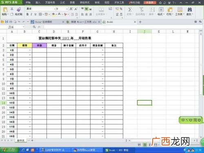The width and height of the screenshot is (204, 153).
Task: Close the Book1 document tab
Action: point(135,22)
